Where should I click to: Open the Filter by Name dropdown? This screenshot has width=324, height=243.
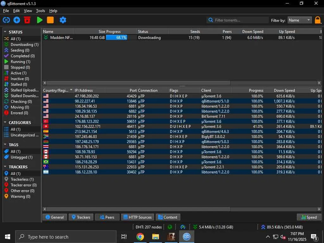[x=300, y=20]
